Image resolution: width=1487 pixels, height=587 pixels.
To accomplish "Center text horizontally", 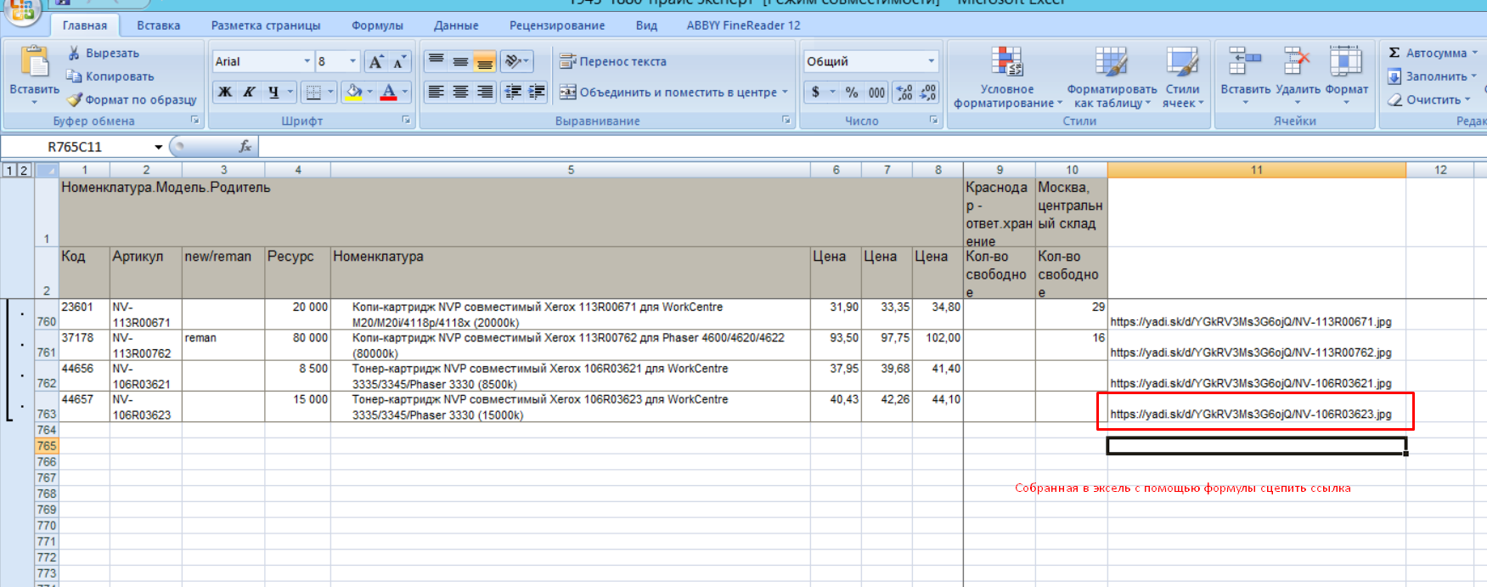I will click(x=460, y=92).
